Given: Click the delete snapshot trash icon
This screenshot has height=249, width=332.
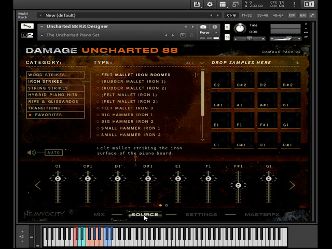Looking at the screenshot, I should (191, 35).
